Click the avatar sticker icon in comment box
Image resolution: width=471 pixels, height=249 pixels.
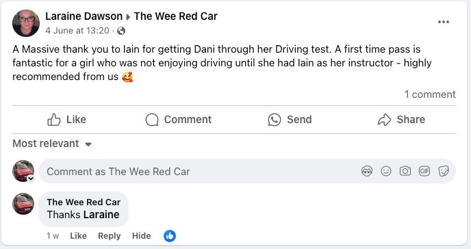pos(367,171)
